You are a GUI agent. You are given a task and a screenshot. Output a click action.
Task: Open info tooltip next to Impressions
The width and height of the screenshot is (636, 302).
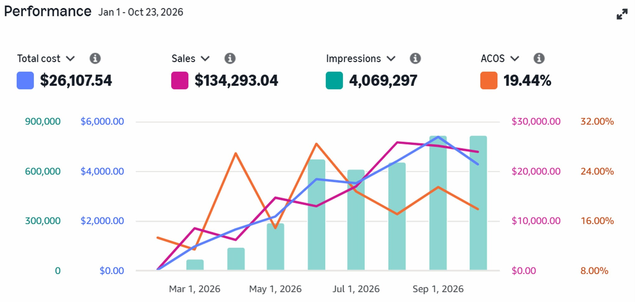tap(415, 58)
